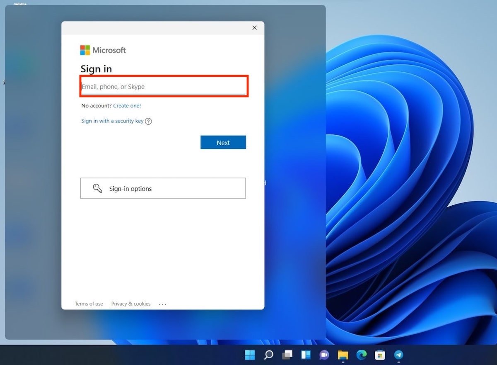
Task: Open the Widgets panel
Action: (x=306, y=355)
